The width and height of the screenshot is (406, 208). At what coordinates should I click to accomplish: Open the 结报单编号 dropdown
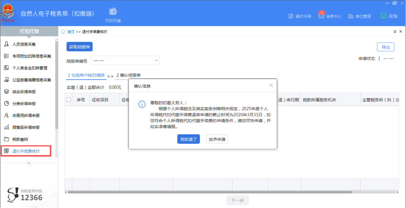(125, 61)
